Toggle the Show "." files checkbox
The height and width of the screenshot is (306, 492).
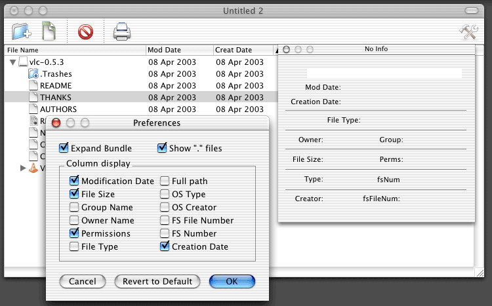point(162,148)
